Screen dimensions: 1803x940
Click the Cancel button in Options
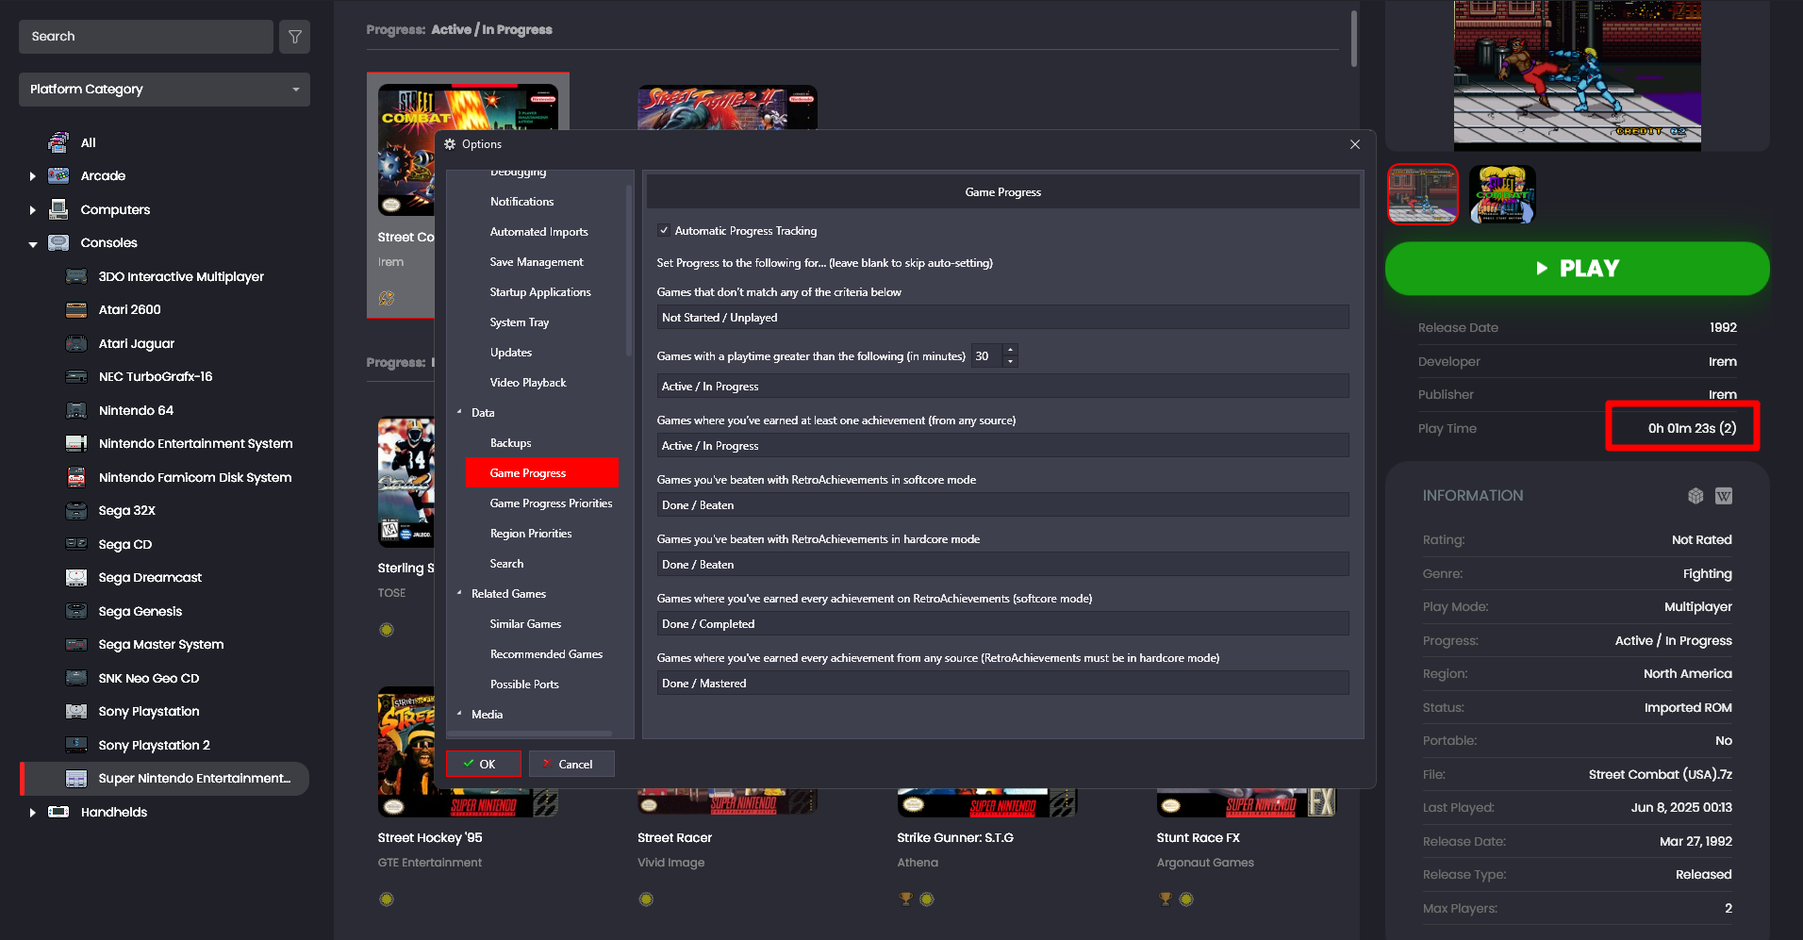click(x=571, y=764)
